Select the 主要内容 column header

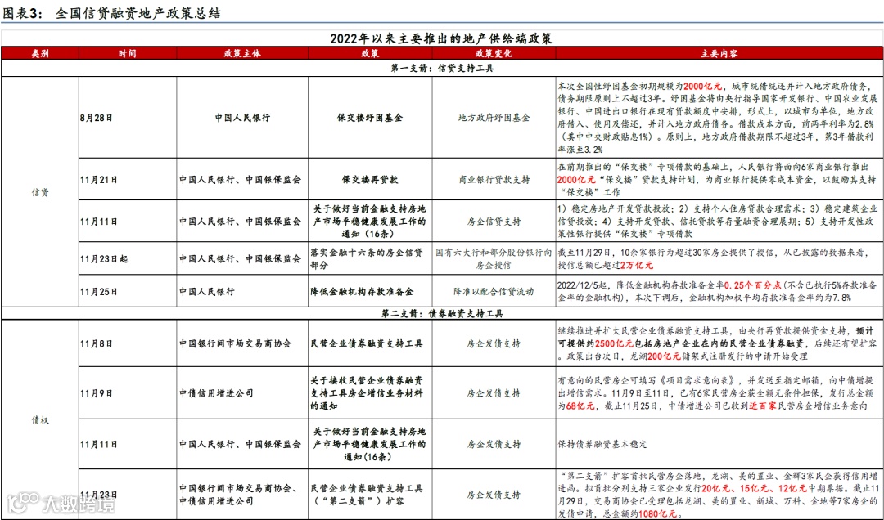pyautogui.click(x=719, y=53)
